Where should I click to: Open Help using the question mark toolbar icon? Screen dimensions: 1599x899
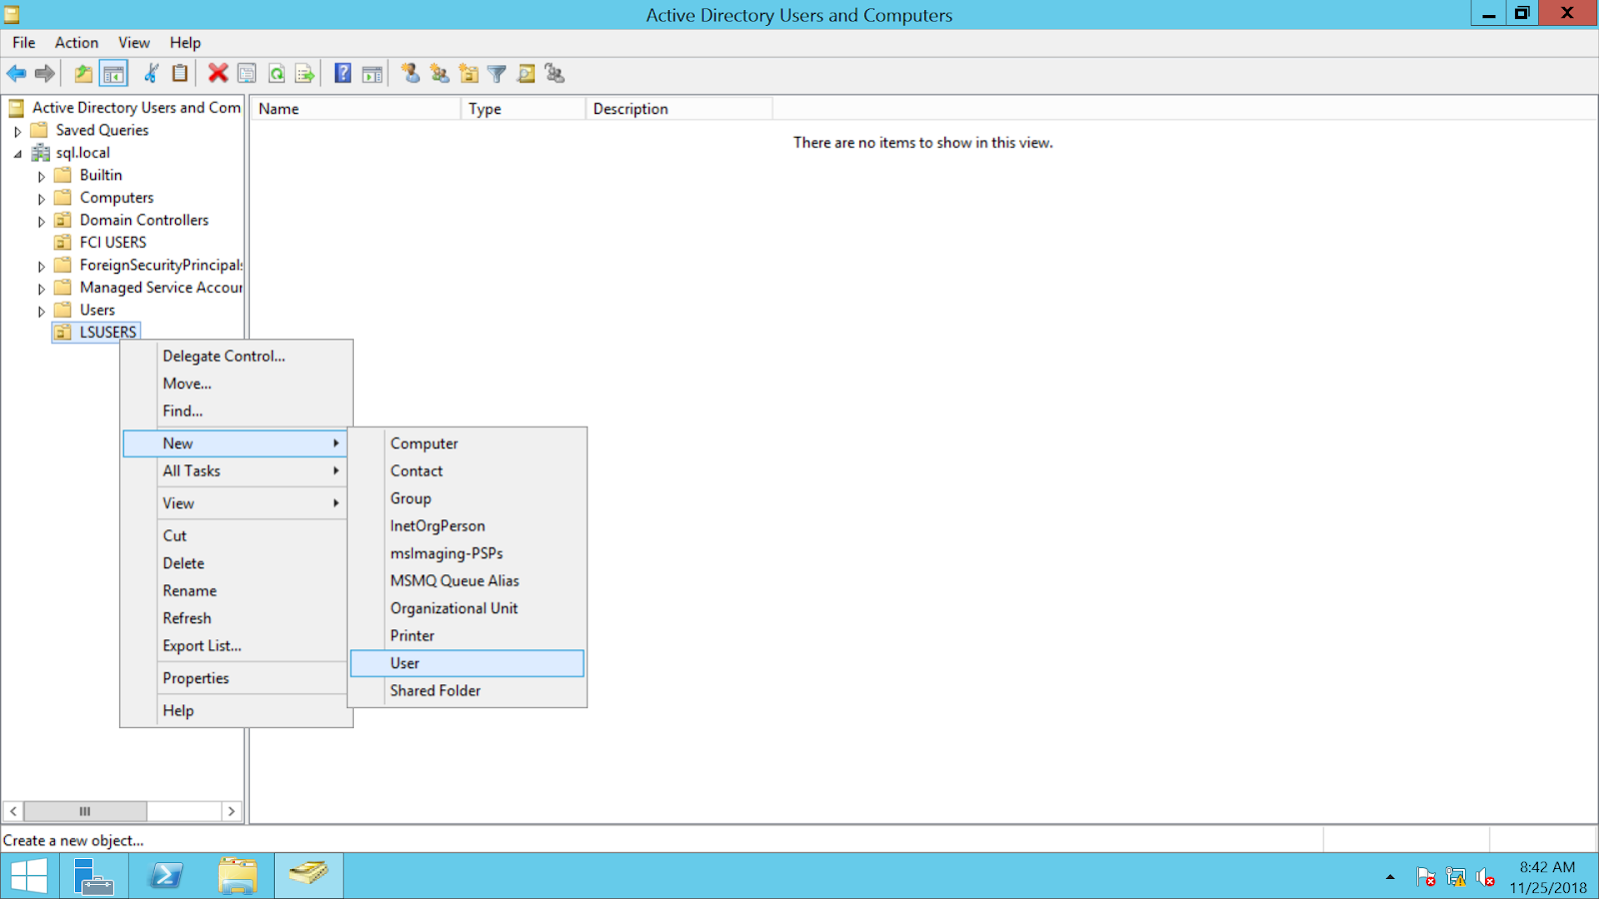(342, 73)
